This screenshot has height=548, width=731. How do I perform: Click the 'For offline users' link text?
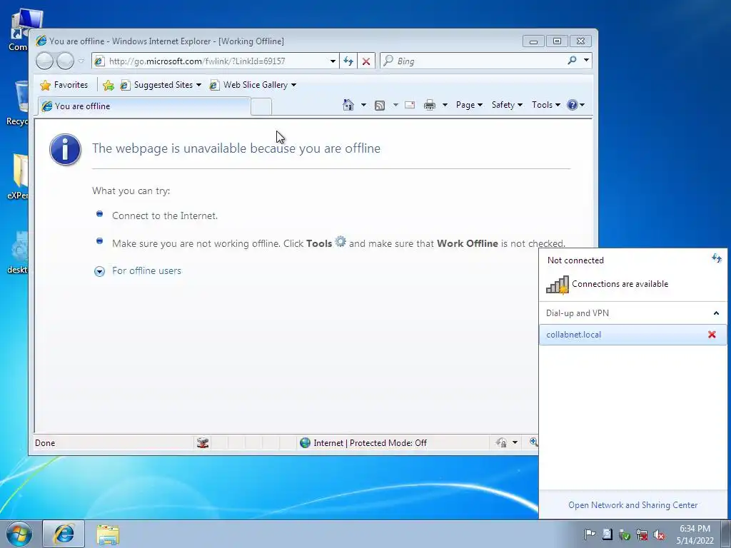point(146,270)
